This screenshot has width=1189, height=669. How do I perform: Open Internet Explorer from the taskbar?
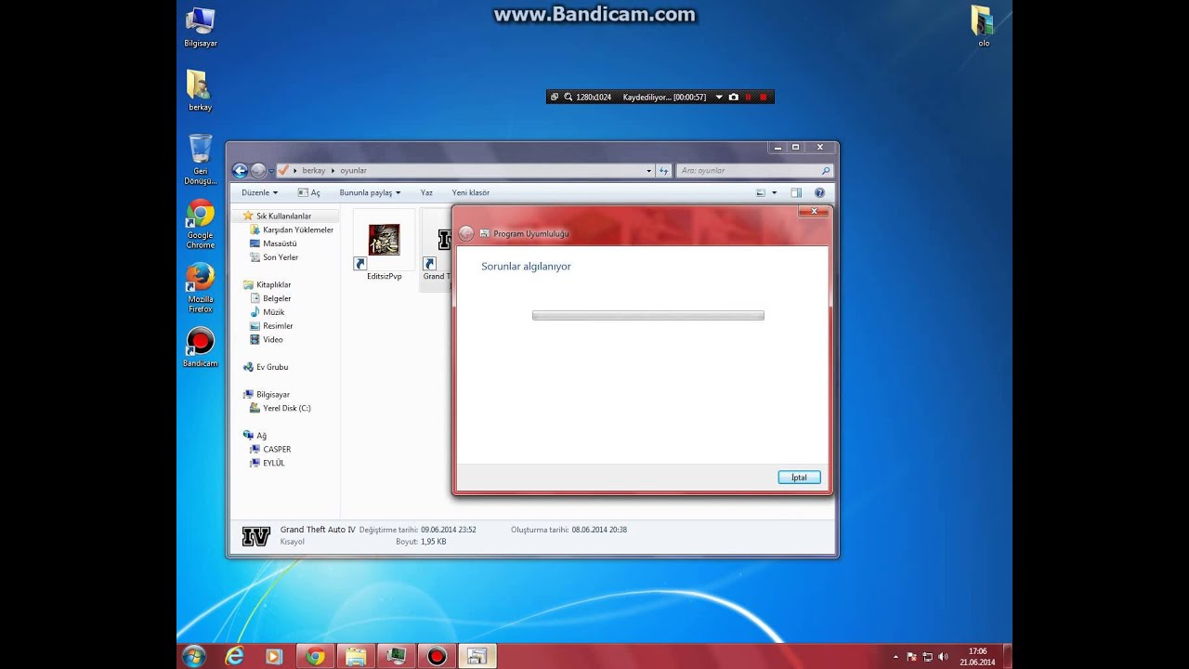pos(234,656)
